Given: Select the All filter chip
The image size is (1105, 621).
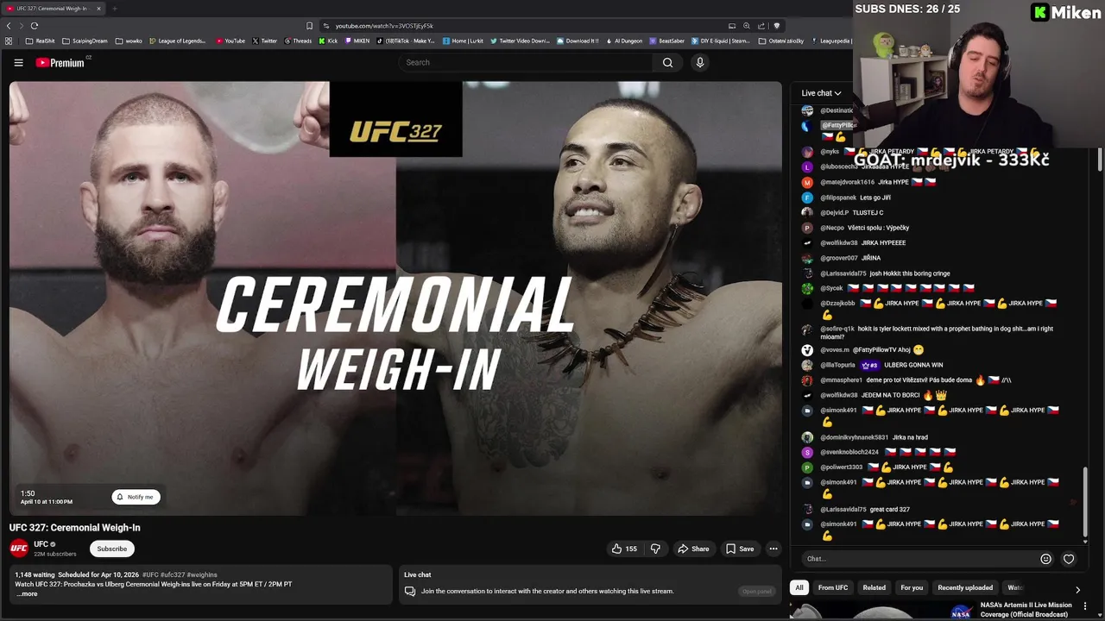Looking at the screenshot, I should [x=799, y=587].
